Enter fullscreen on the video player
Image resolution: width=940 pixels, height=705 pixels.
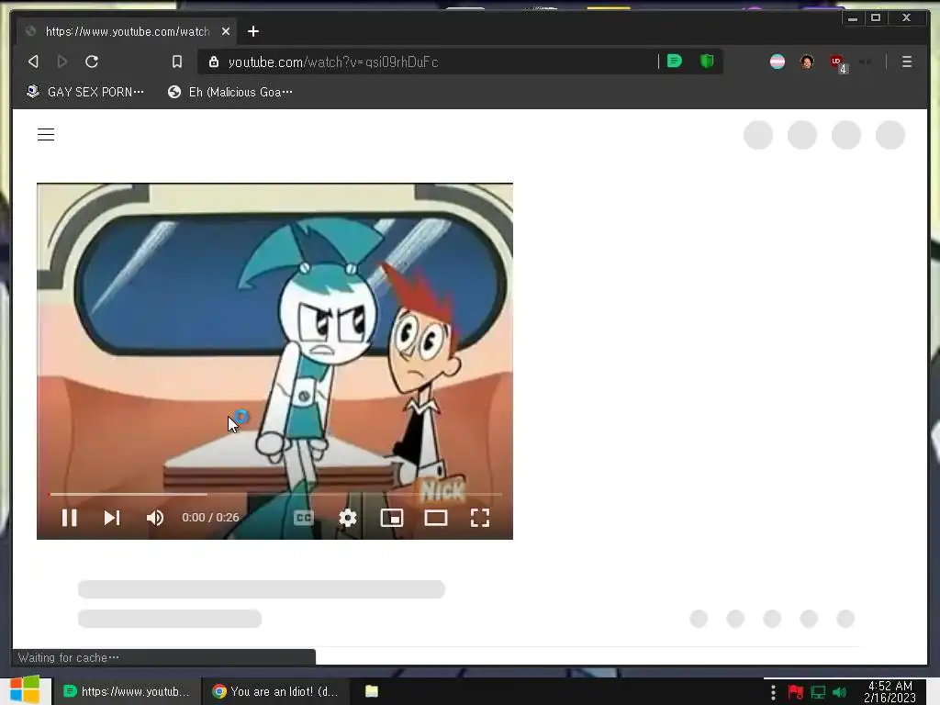tap(479, 518)
